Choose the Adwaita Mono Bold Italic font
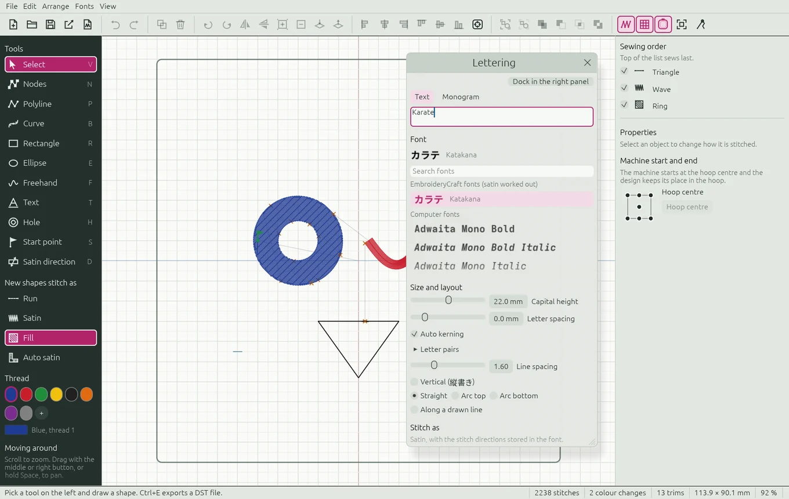This screenshot has height=499, width=789. pyautogui.click(x=502, y=247)
